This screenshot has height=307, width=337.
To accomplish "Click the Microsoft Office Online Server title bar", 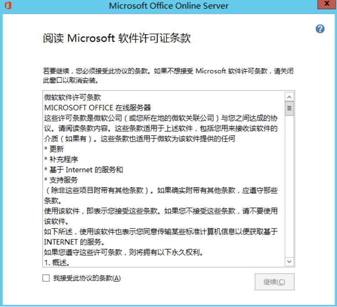I will pyautogui.click(x=168, y=6).
